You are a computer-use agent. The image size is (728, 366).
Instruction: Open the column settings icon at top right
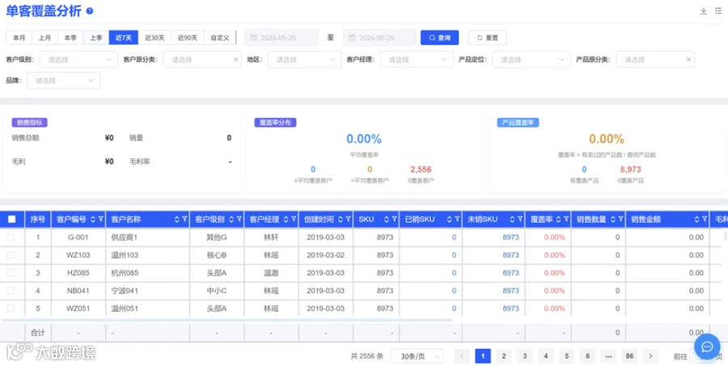[x=718, y=11]
